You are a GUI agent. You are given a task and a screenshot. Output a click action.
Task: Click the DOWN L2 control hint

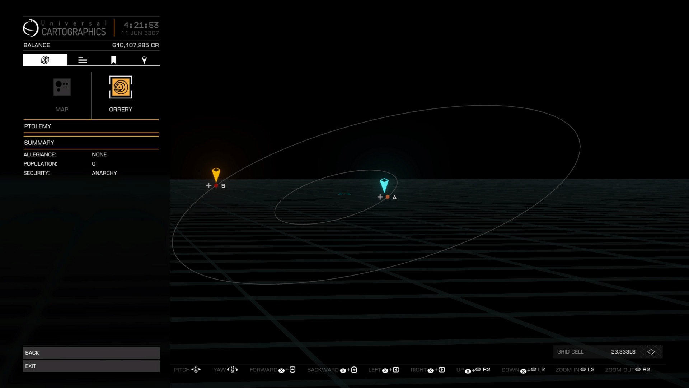tap(523, 370)
